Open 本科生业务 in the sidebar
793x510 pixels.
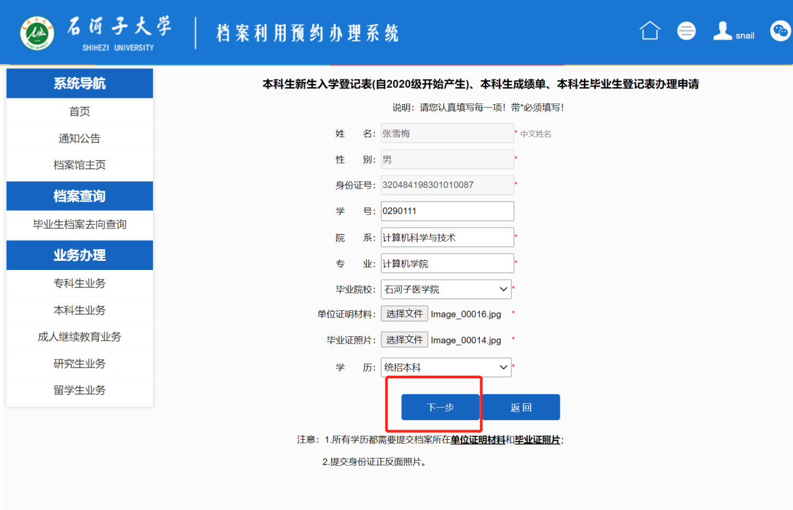tap(79, 310)
